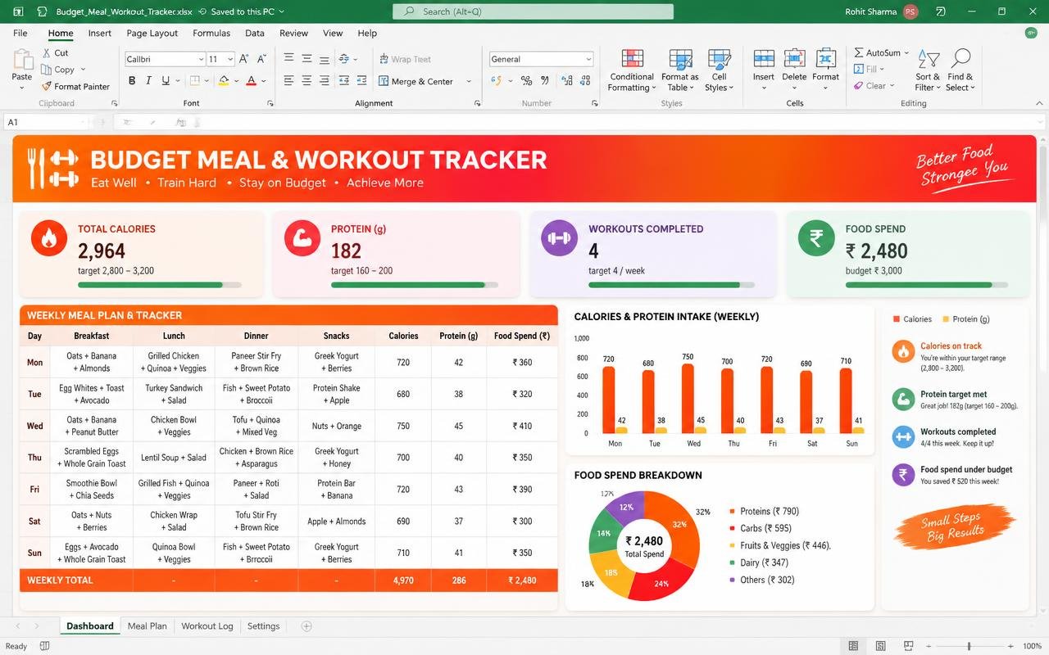Center text horizontally

[x=307, y=81]
